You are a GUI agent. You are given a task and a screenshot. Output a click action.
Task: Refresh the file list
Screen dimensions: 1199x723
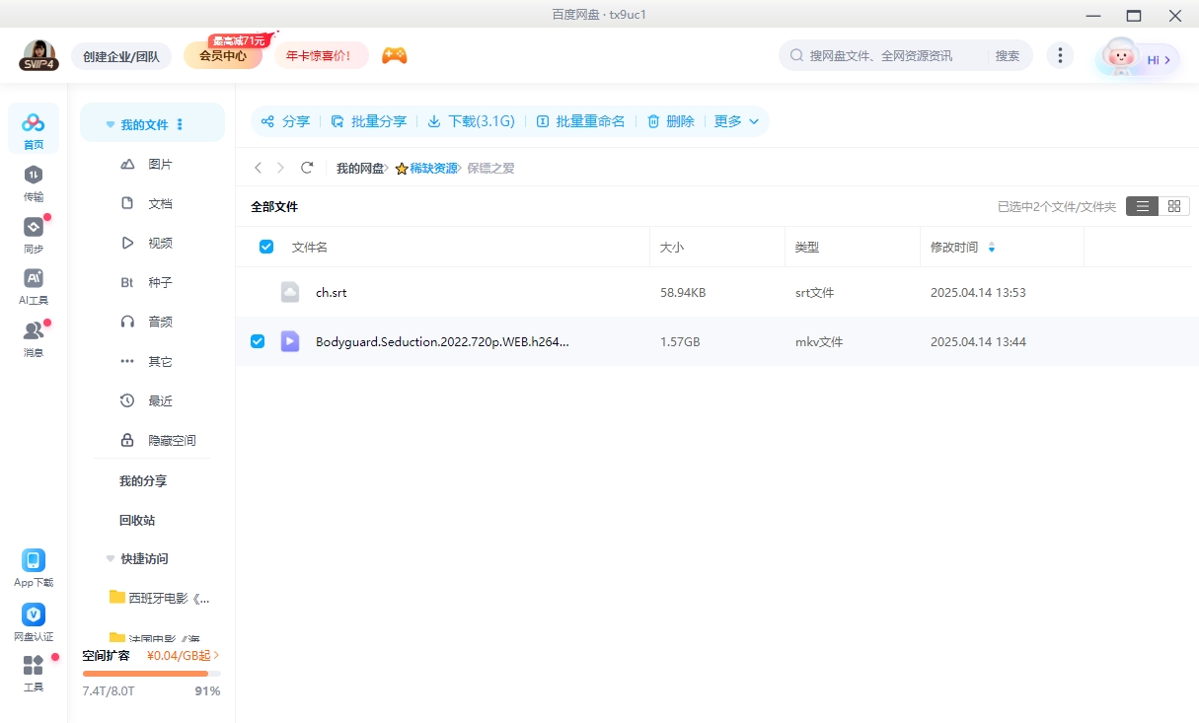point(307,168)
